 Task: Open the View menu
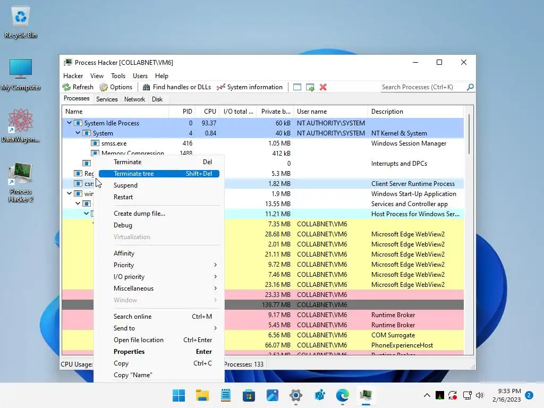97,76
